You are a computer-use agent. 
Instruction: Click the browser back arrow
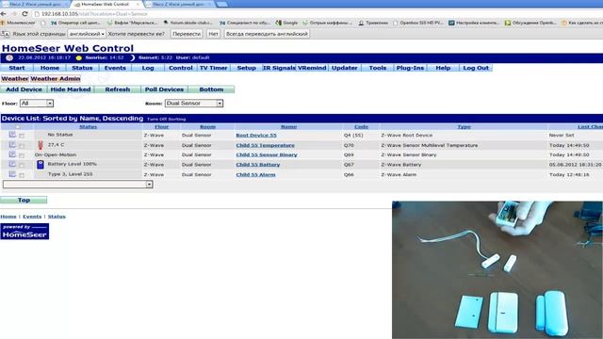tap(4, 14)
